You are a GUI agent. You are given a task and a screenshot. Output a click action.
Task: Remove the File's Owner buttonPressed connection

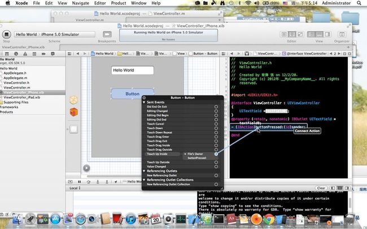click(185, 154)
